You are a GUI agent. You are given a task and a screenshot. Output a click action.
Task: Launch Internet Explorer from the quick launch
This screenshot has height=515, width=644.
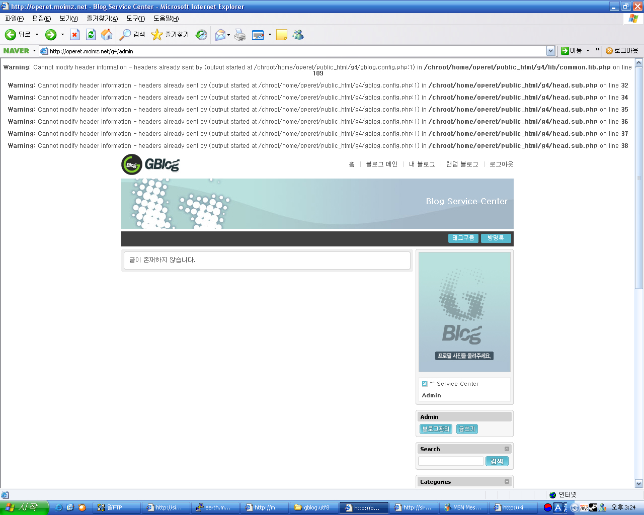(x=58, y=507)
